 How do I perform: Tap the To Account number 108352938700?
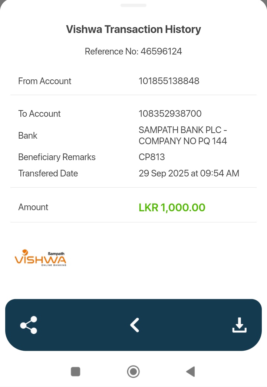pos(170,114)
